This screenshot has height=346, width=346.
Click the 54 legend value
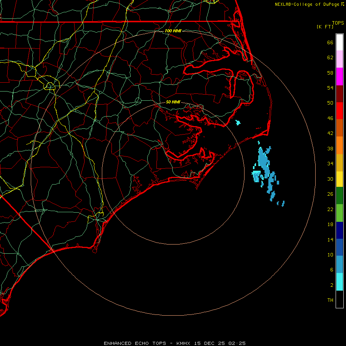pos(330,88)
